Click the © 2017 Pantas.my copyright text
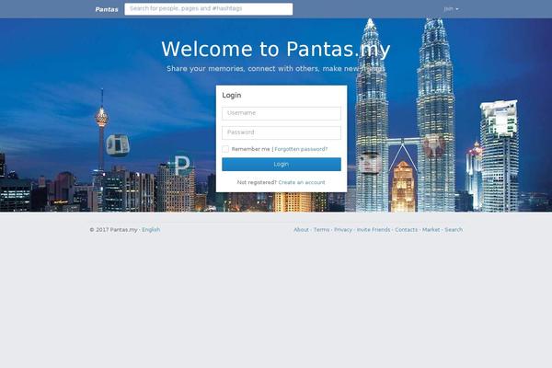 click(113, 230)
